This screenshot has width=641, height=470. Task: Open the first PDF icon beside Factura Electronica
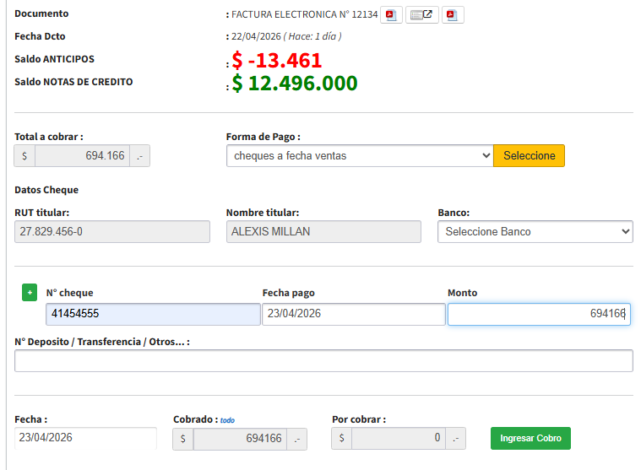pyautogui.click(x=390, y=14)
